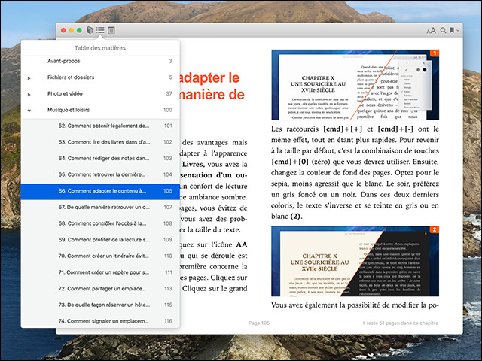
Task: Select Fichiers et dossiers chapter
Action: tap(100, 77)
